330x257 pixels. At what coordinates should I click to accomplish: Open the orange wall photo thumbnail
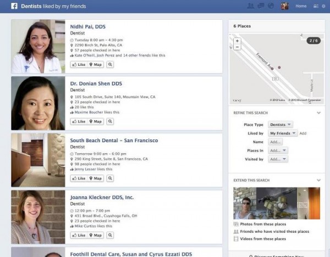tap(309, 203)
